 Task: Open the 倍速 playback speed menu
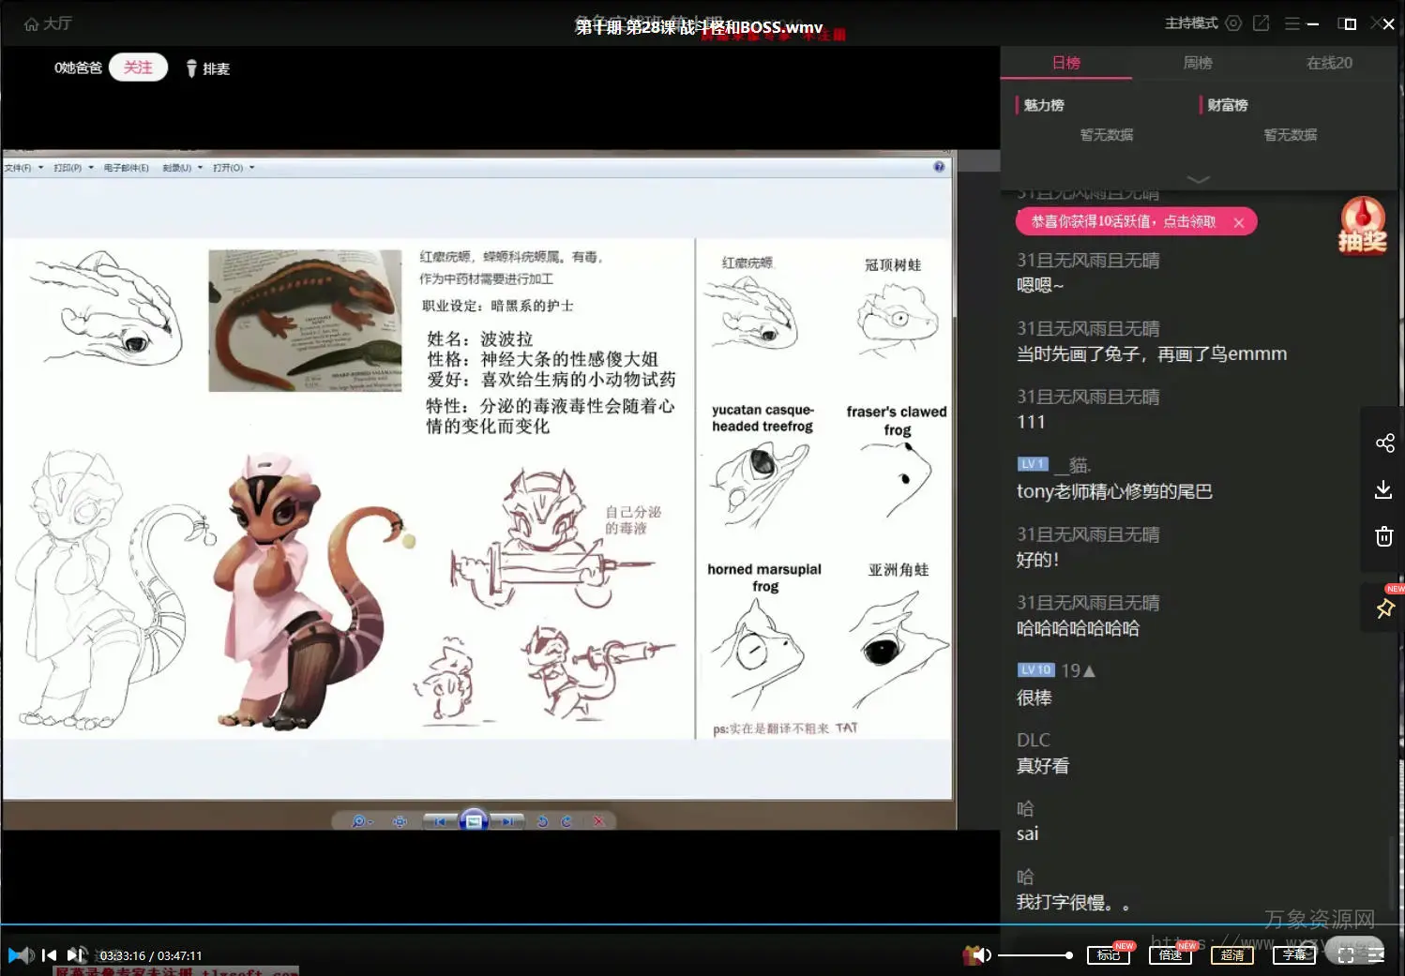[1170, 954]
